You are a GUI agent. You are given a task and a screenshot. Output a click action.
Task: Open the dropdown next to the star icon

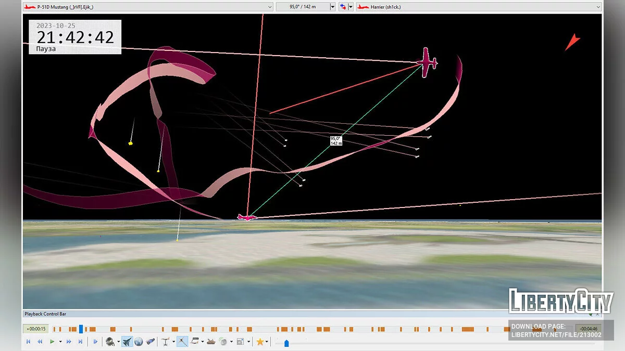[x=267, y=342]
